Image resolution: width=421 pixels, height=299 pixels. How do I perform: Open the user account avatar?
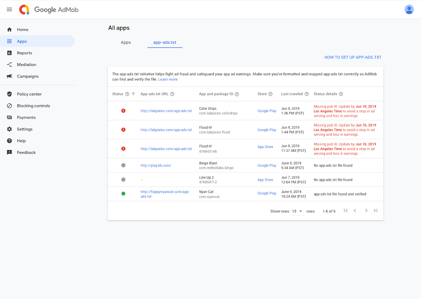click(409, 9)
